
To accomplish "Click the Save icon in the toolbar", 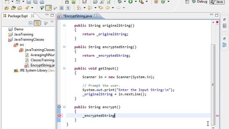I will 29,1.
